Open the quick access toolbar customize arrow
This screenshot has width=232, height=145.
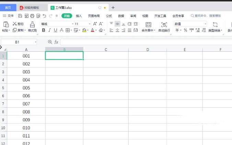57,16
